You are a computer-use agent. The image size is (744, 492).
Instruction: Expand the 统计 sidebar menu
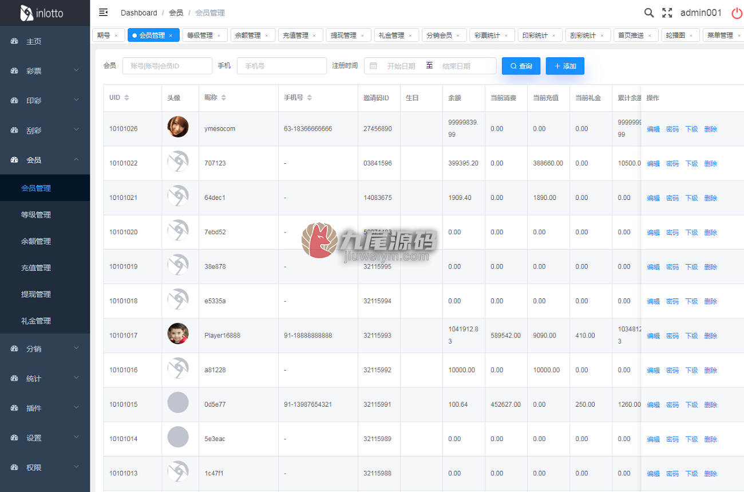(x=45, y=378)
